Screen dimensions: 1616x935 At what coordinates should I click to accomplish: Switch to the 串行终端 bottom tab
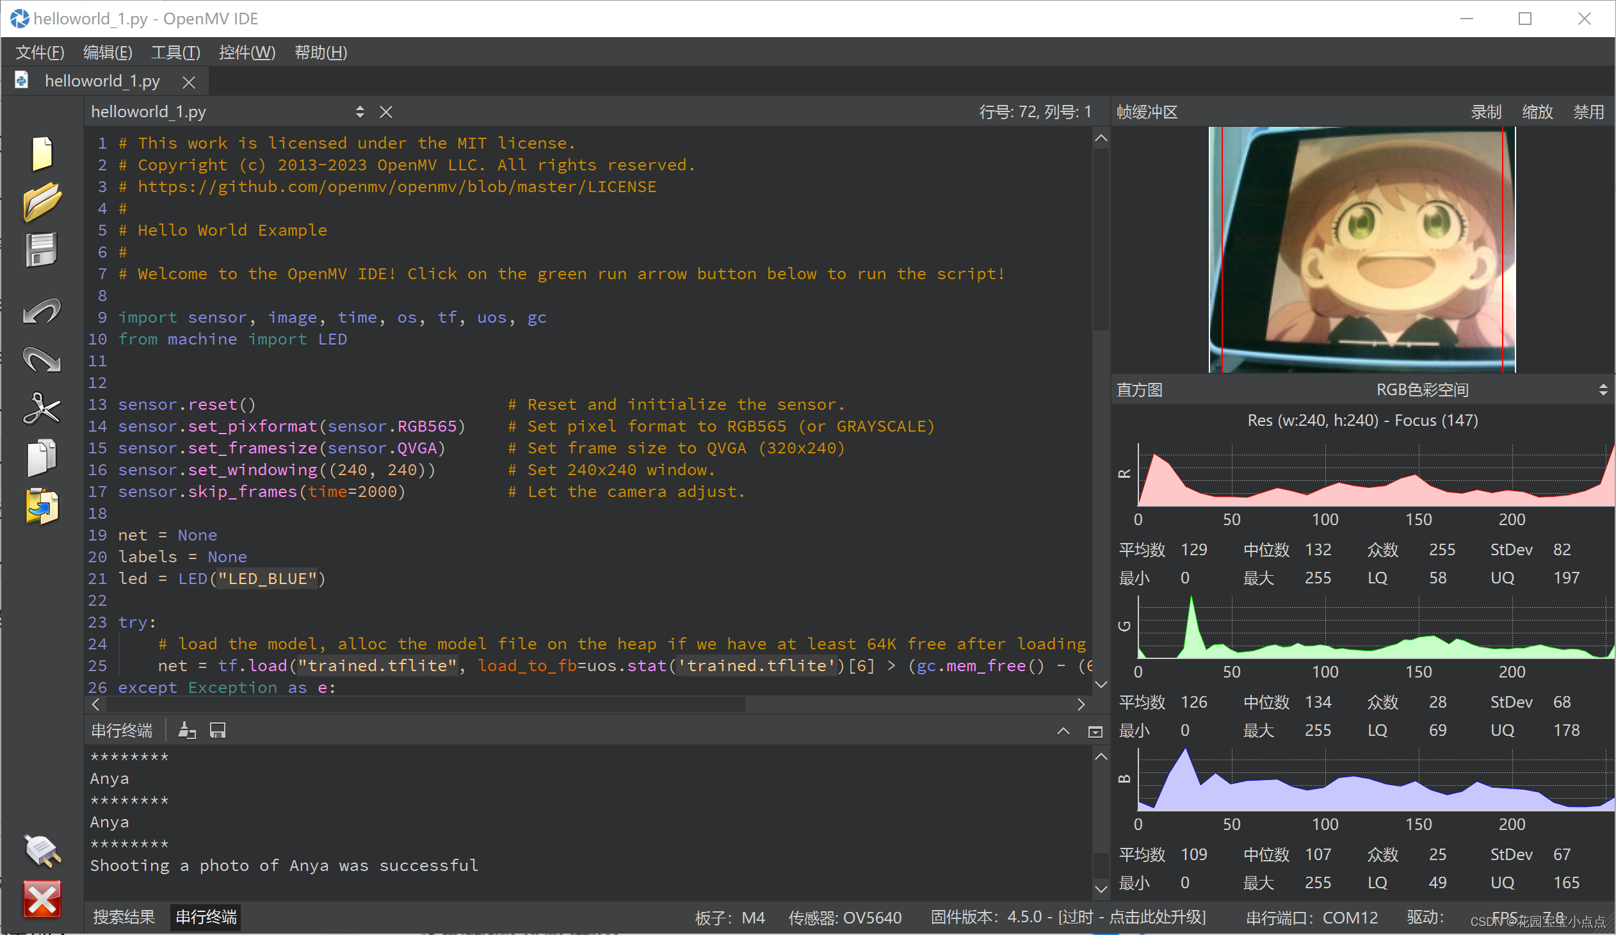pyautogui.click(x=206, y=917)
